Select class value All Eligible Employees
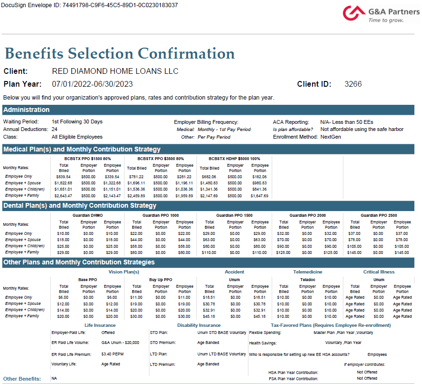The height and width of the screenshot is (384, 422). (77, 137)
